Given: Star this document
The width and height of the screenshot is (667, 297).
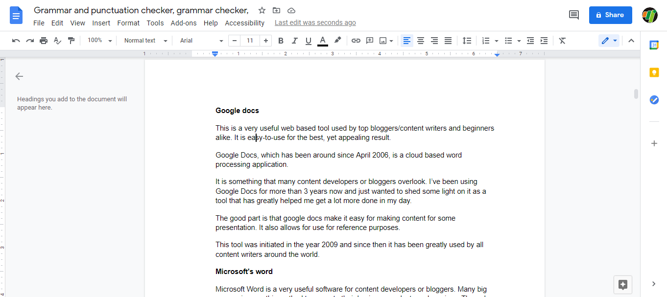Looking at the screenshot, I should (262, 10).
